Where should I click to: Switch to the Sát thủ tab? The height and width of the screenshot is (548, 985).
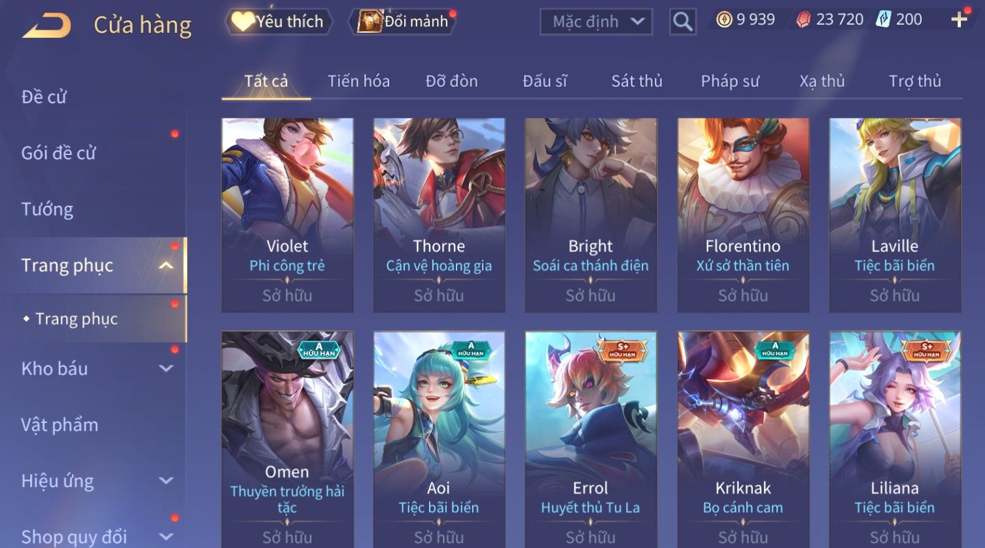point(636,81)
